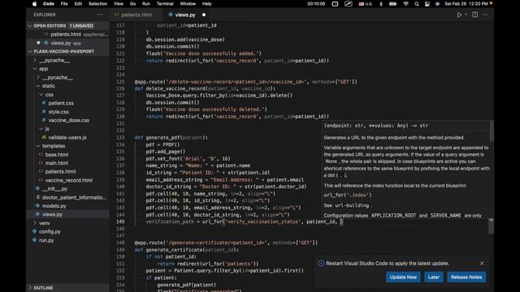The height and width of the screenshot is (292, 520).
Task: Click Update Now button
Action: 403,277
